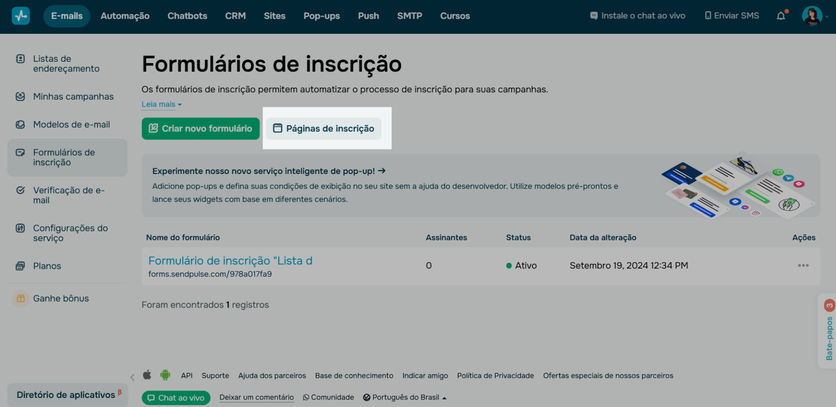836x407 pixels.
Task: Click the 'Criar novo formulário' button
Action: [200, 128]
